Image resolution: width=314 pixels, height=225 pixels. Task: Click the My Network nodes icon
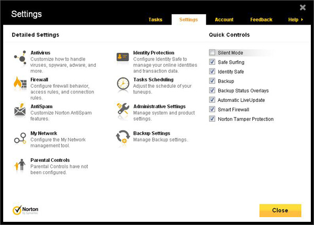(20, 138)
